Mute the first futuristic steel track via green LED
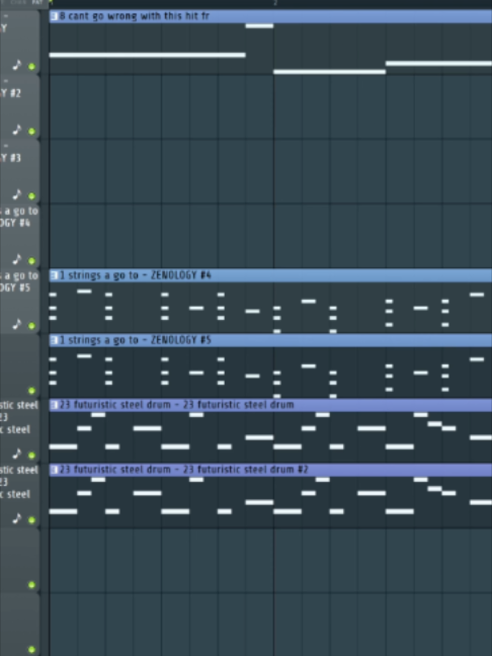Image resolution: width=492 pixels, height=656 pixels. [32, 455]
